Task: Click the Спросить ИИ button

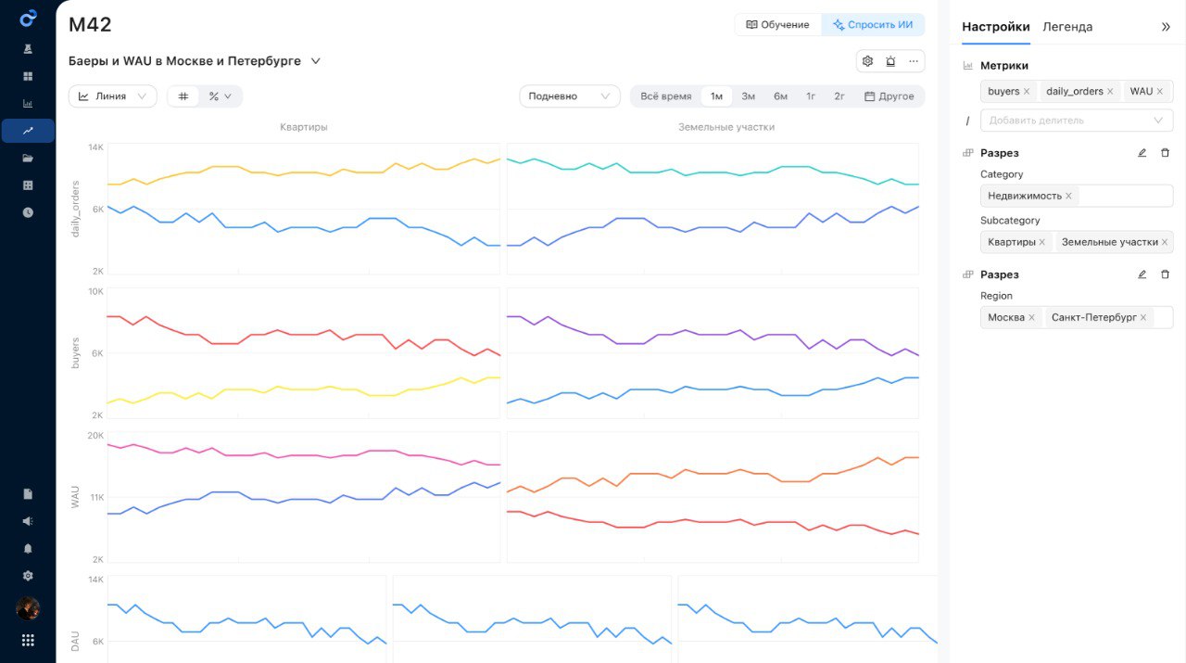Action: (873, 25)
